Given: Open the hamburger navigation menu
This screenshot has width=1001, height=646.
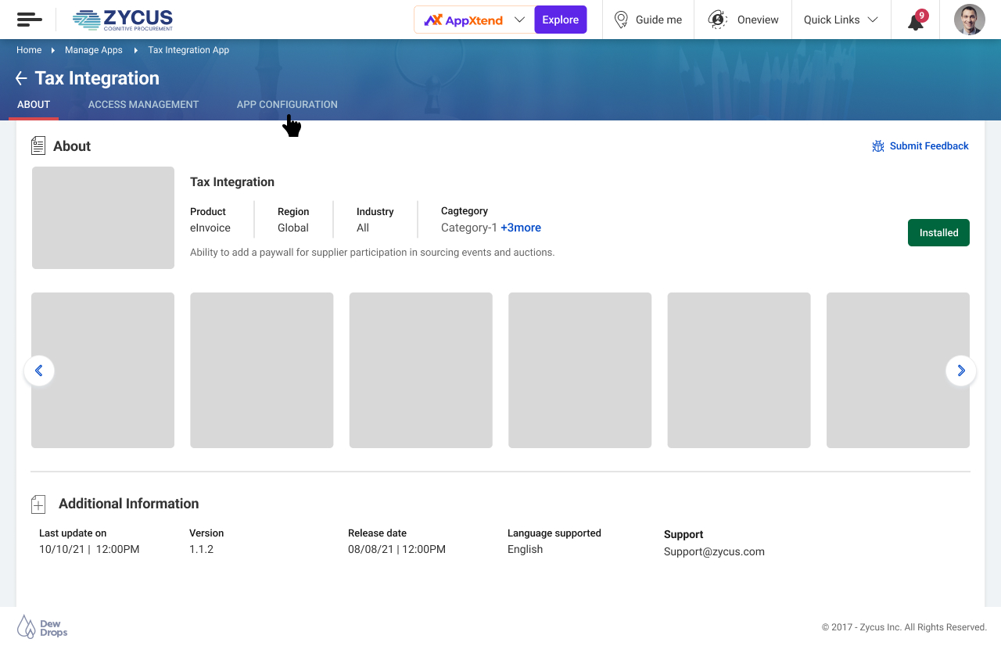Looking at the screenshot, I should point(30,20).
